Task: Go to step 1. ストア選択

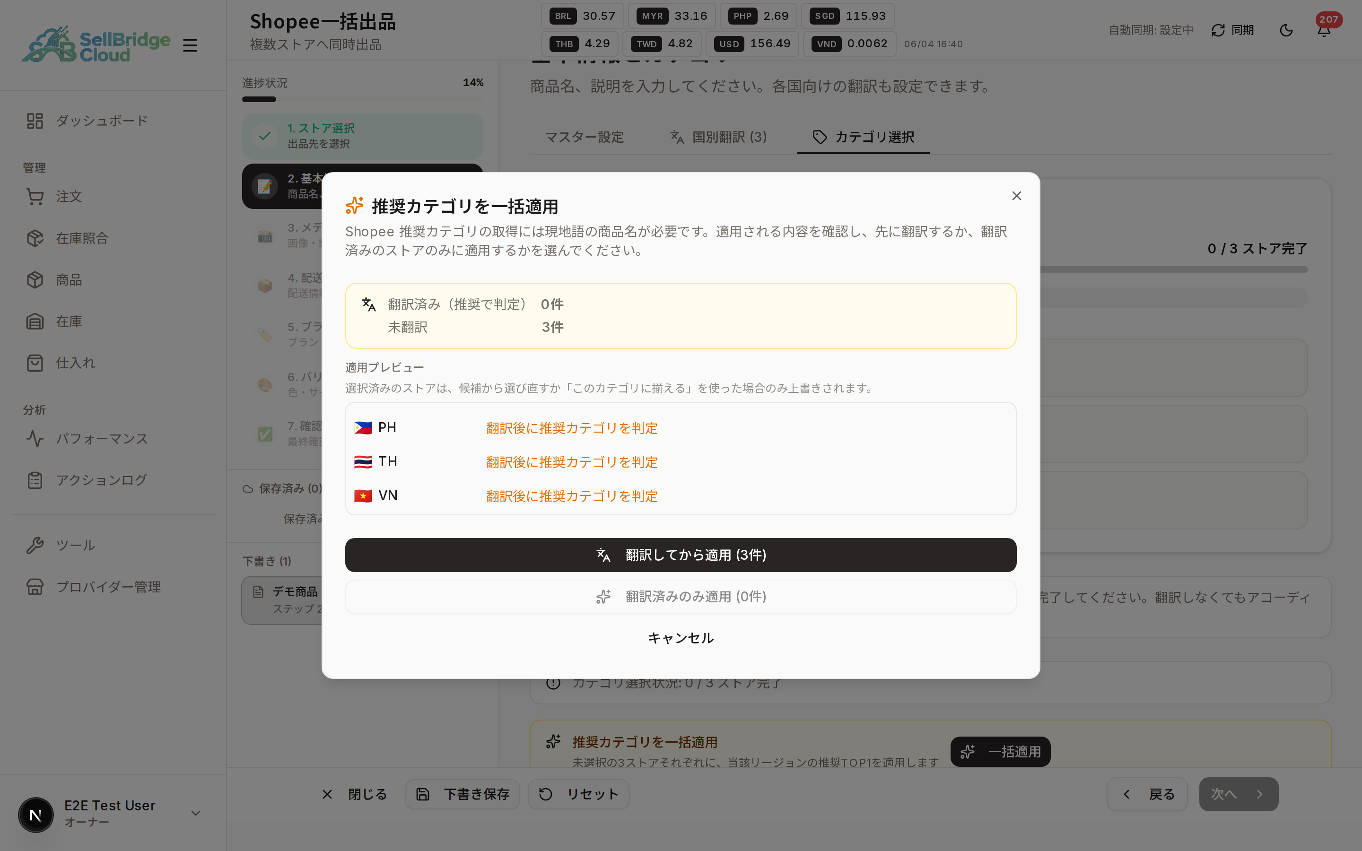Action: click(362, 136)
